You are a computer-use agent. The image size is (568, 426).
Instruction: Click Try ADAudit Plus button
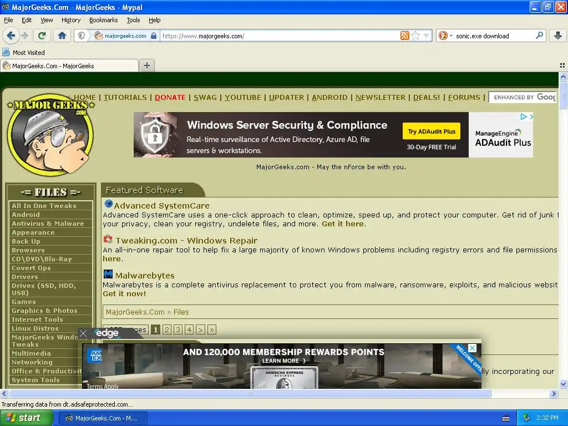click(x=432, y=131)
